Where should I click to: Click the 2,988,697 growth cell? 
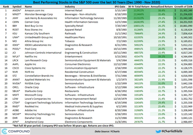[x=187, y=122]
